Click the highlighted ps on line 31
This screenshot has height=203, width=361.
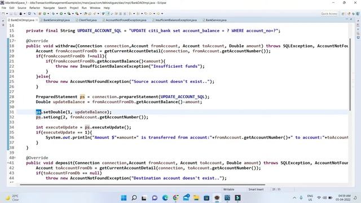pyautogui.click(x=38, y=112)
